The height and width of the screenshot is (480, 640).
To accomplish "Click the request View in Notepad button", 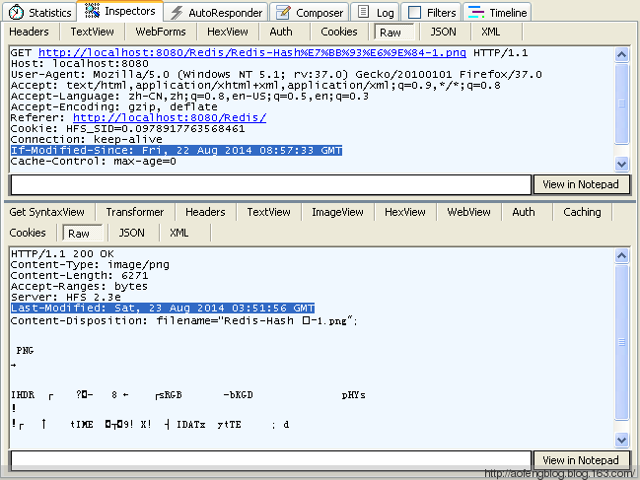I will tap(581, 184).
